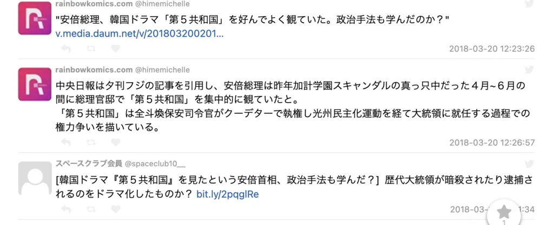Click Twitter bird icon on 中央日報 tweet
Screen dimensions: 541x225
(x=530, y=70)
